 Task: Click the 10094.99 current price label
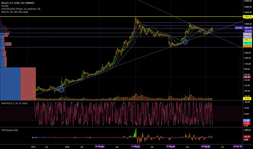tap(248, 28)
